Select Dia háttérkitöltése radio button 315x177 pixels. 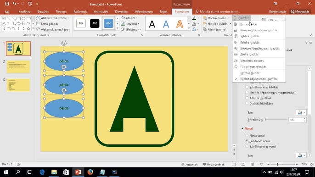[247, 103]
